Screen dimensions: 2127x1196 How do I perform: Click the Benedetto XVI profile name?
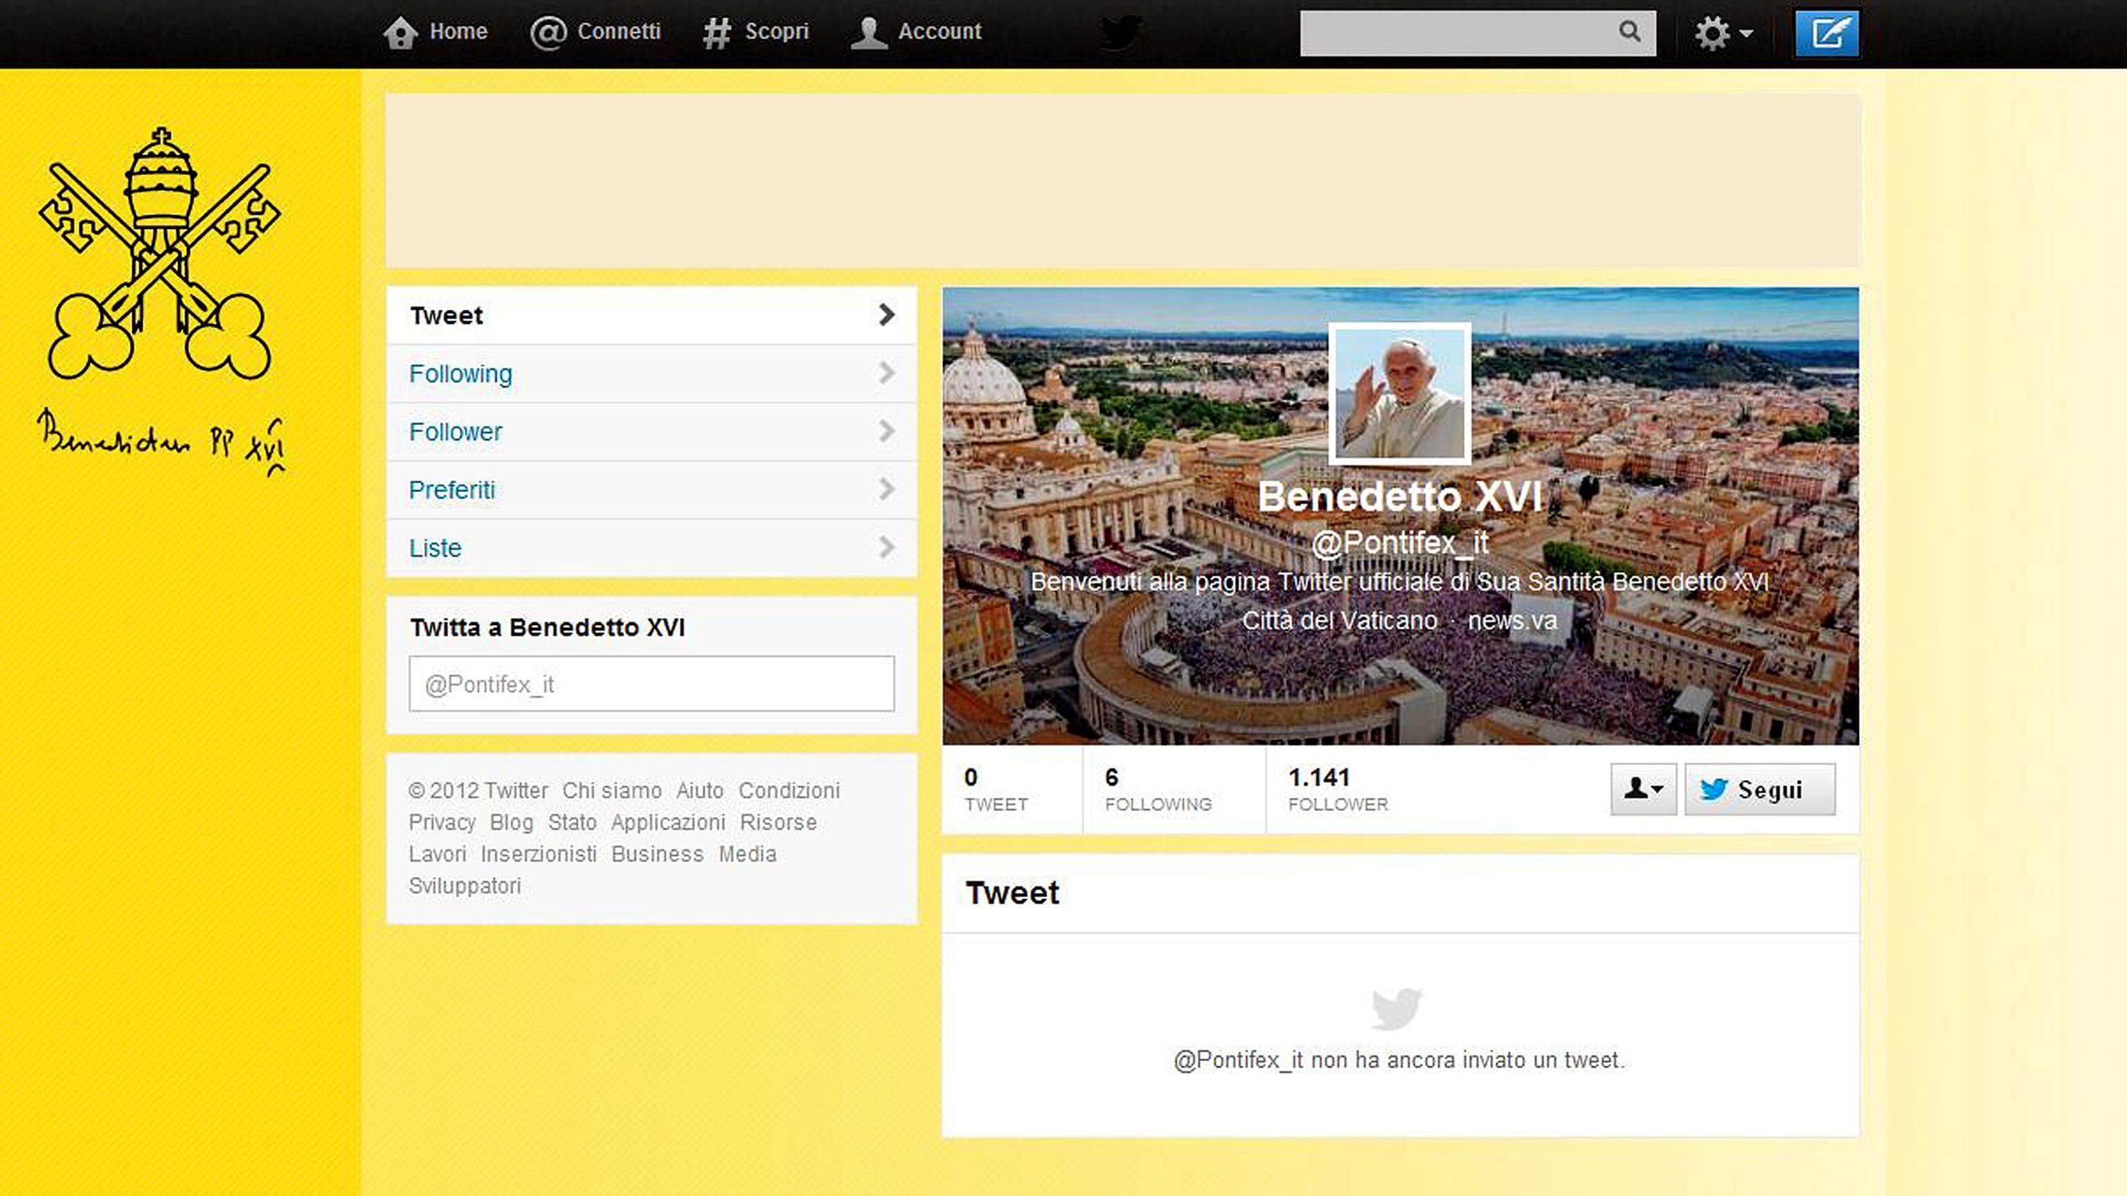[x=1401, y=497]
